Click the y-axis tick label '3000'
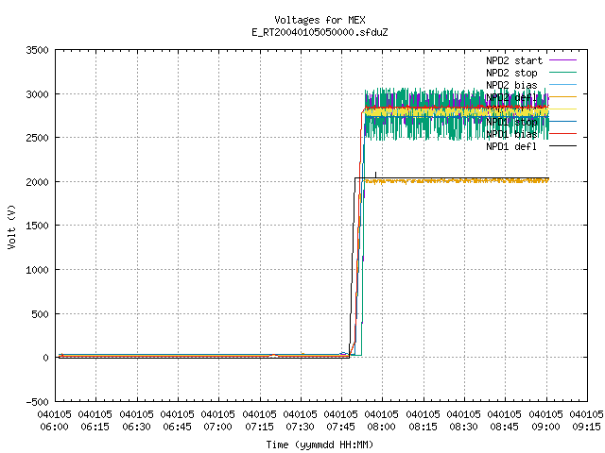This screenshot has height=453, width=605. coord(38,94)
